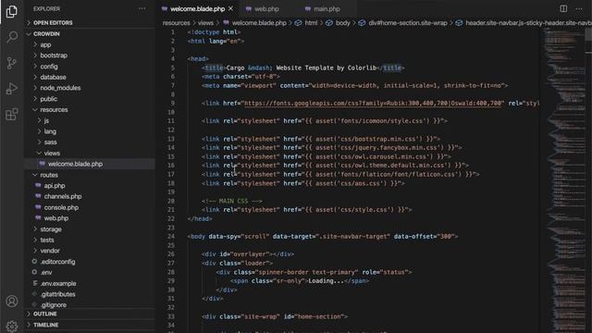Open the Extensions view icon
The width and height of the screenshot is (592, 333).
tap(12, 114)
